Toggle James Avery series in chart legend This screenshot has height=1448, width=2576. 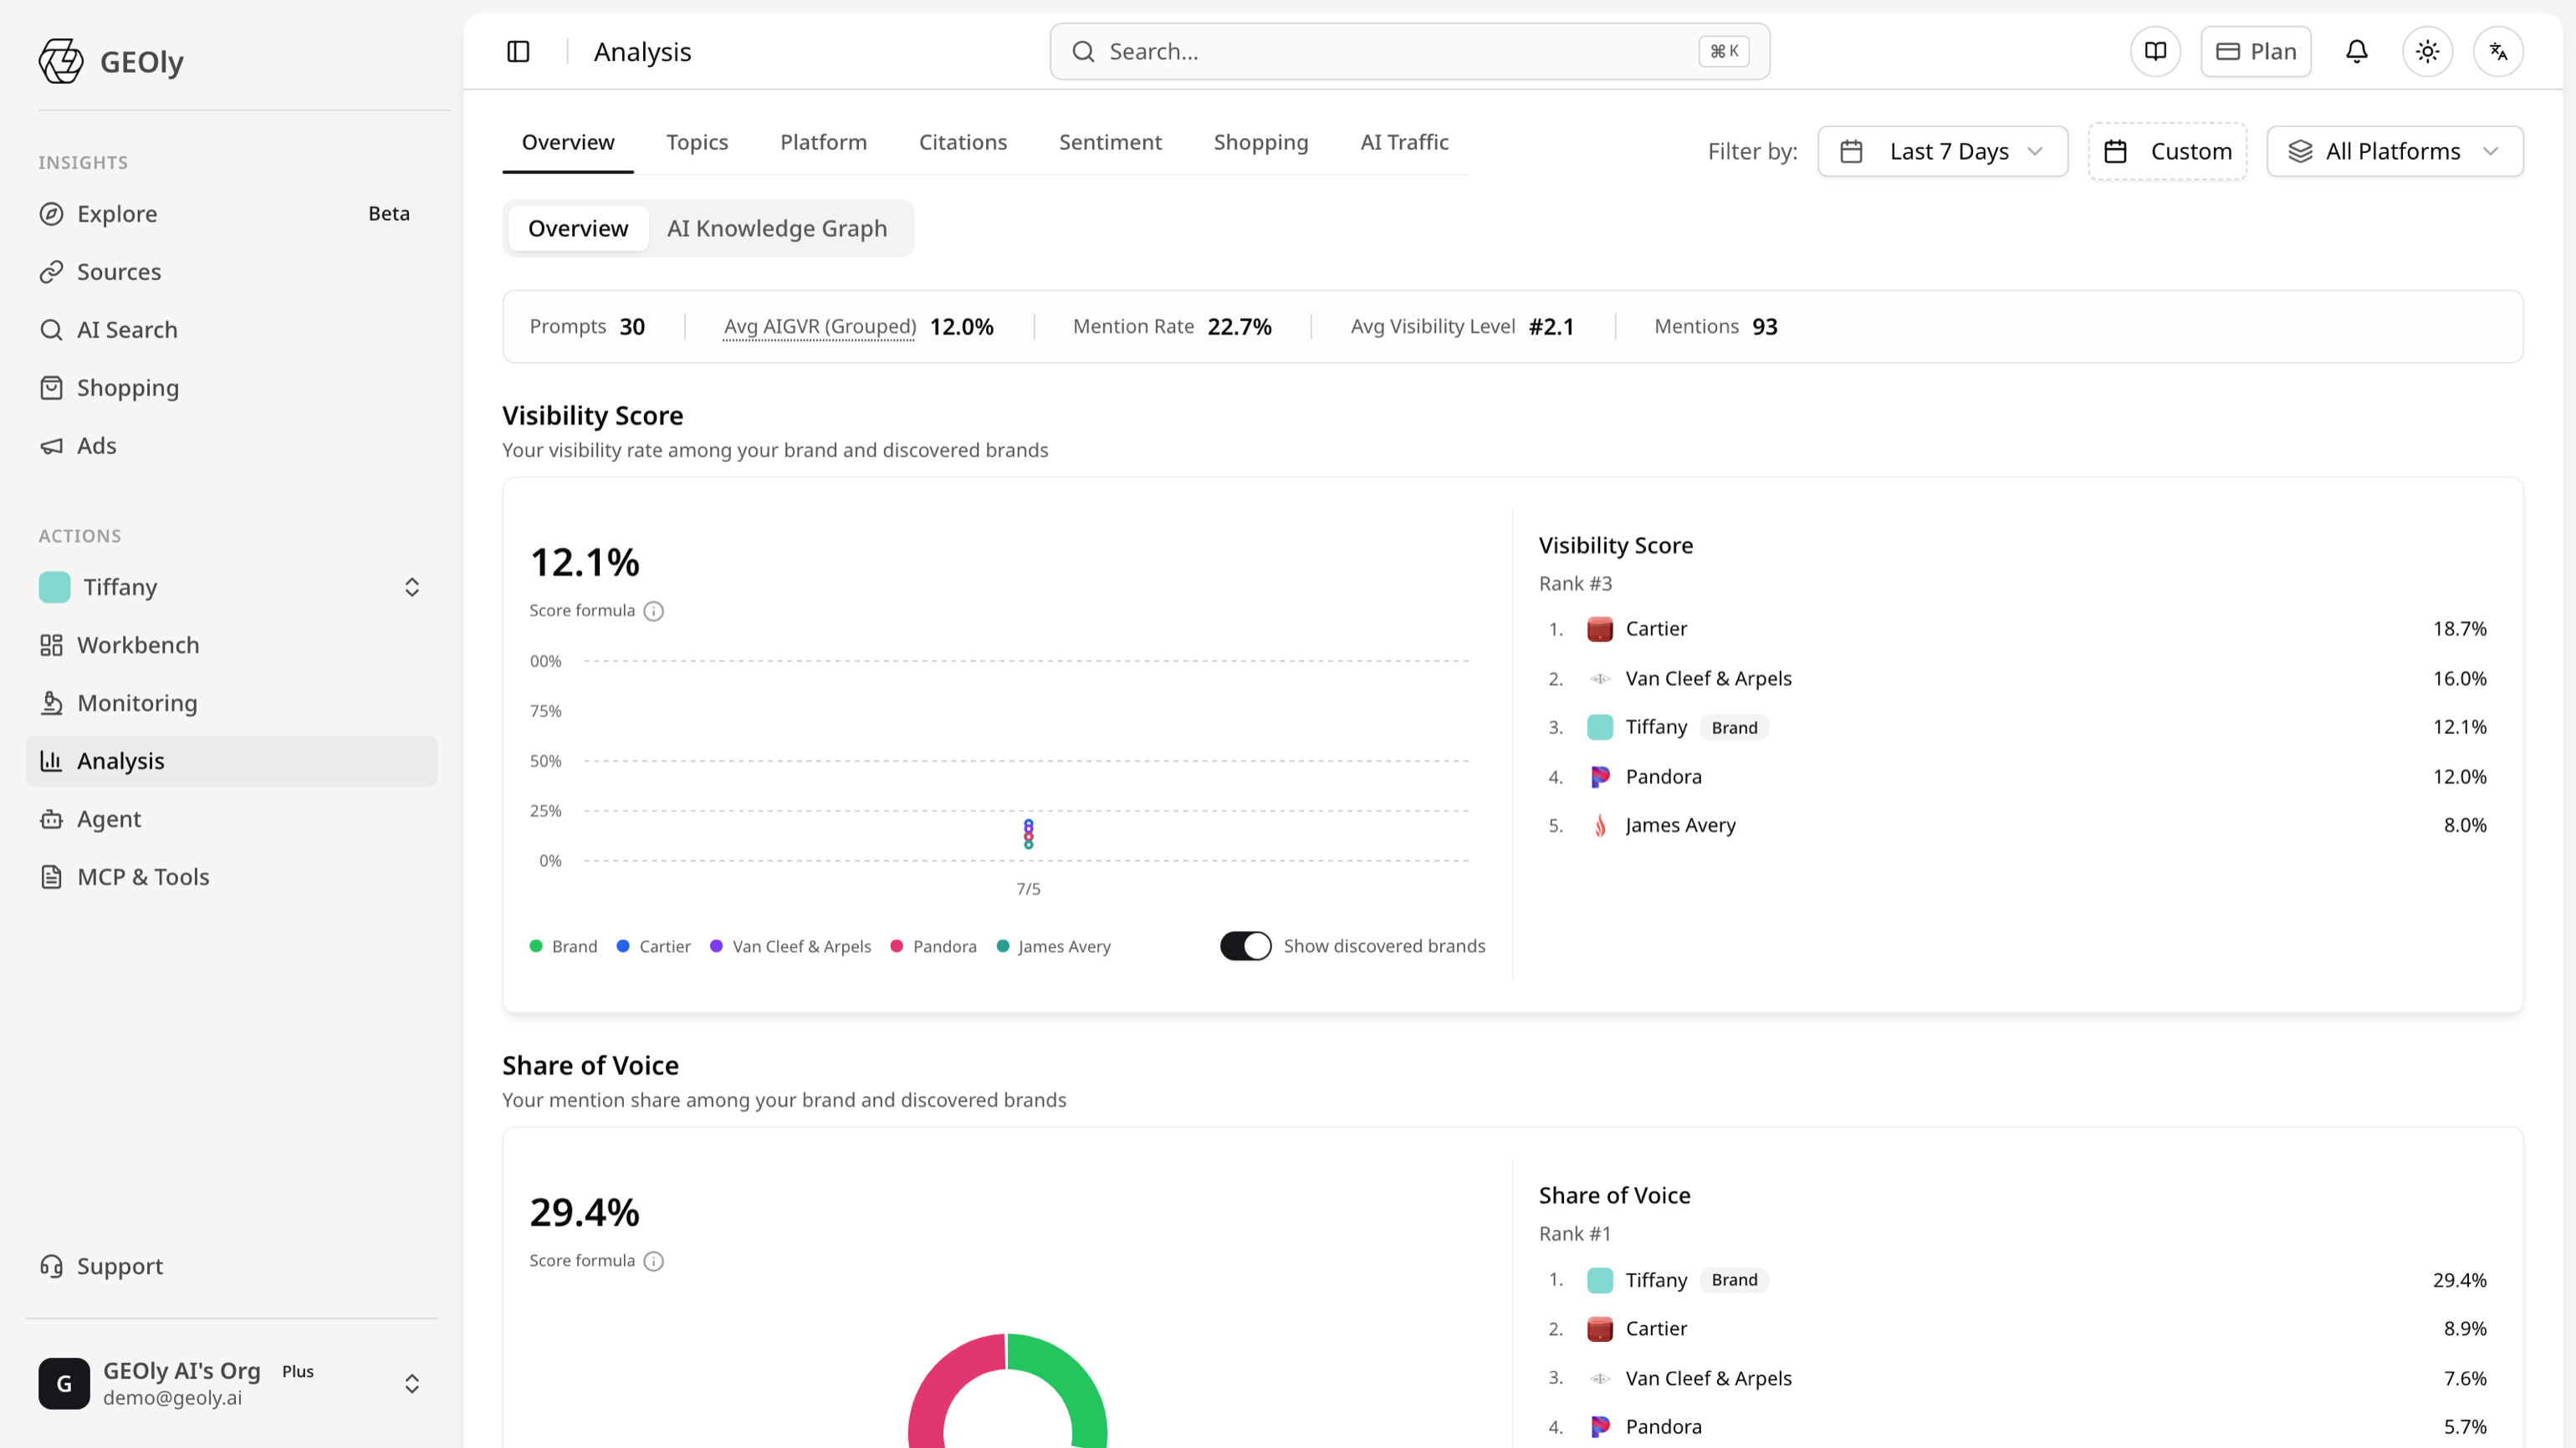click(x=1053, y=946)
